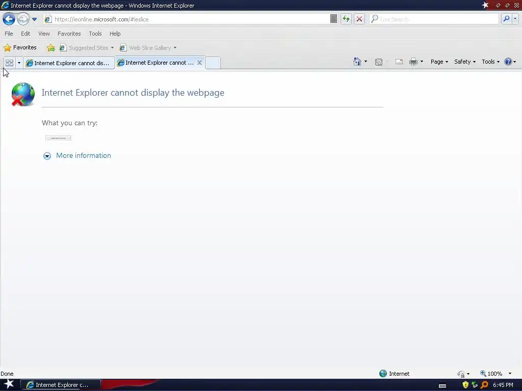Click the IE logo in title bar

(5, 5)
